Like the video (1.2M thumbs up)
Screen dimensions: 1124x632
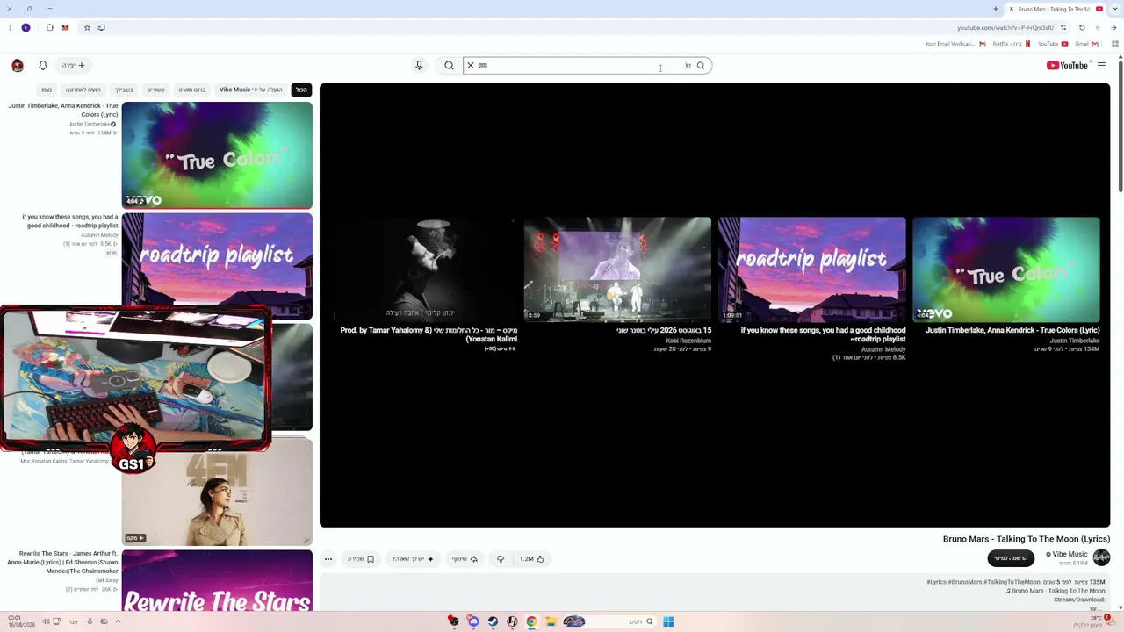[532, 559]
